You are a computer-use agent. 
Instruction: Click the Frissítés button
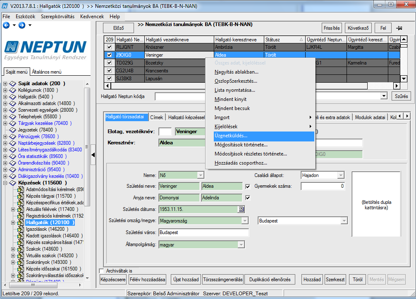[332, 28]
